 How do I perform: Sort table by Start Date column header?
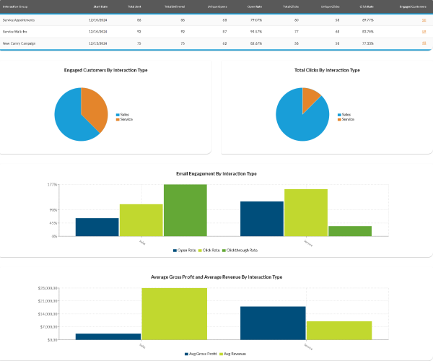100,6
